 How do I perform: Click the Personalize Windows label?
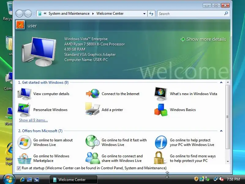click(50, 110)
